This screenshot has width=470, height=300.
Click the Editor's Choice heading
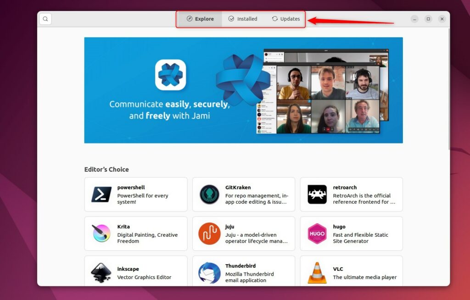coord(106,169)
